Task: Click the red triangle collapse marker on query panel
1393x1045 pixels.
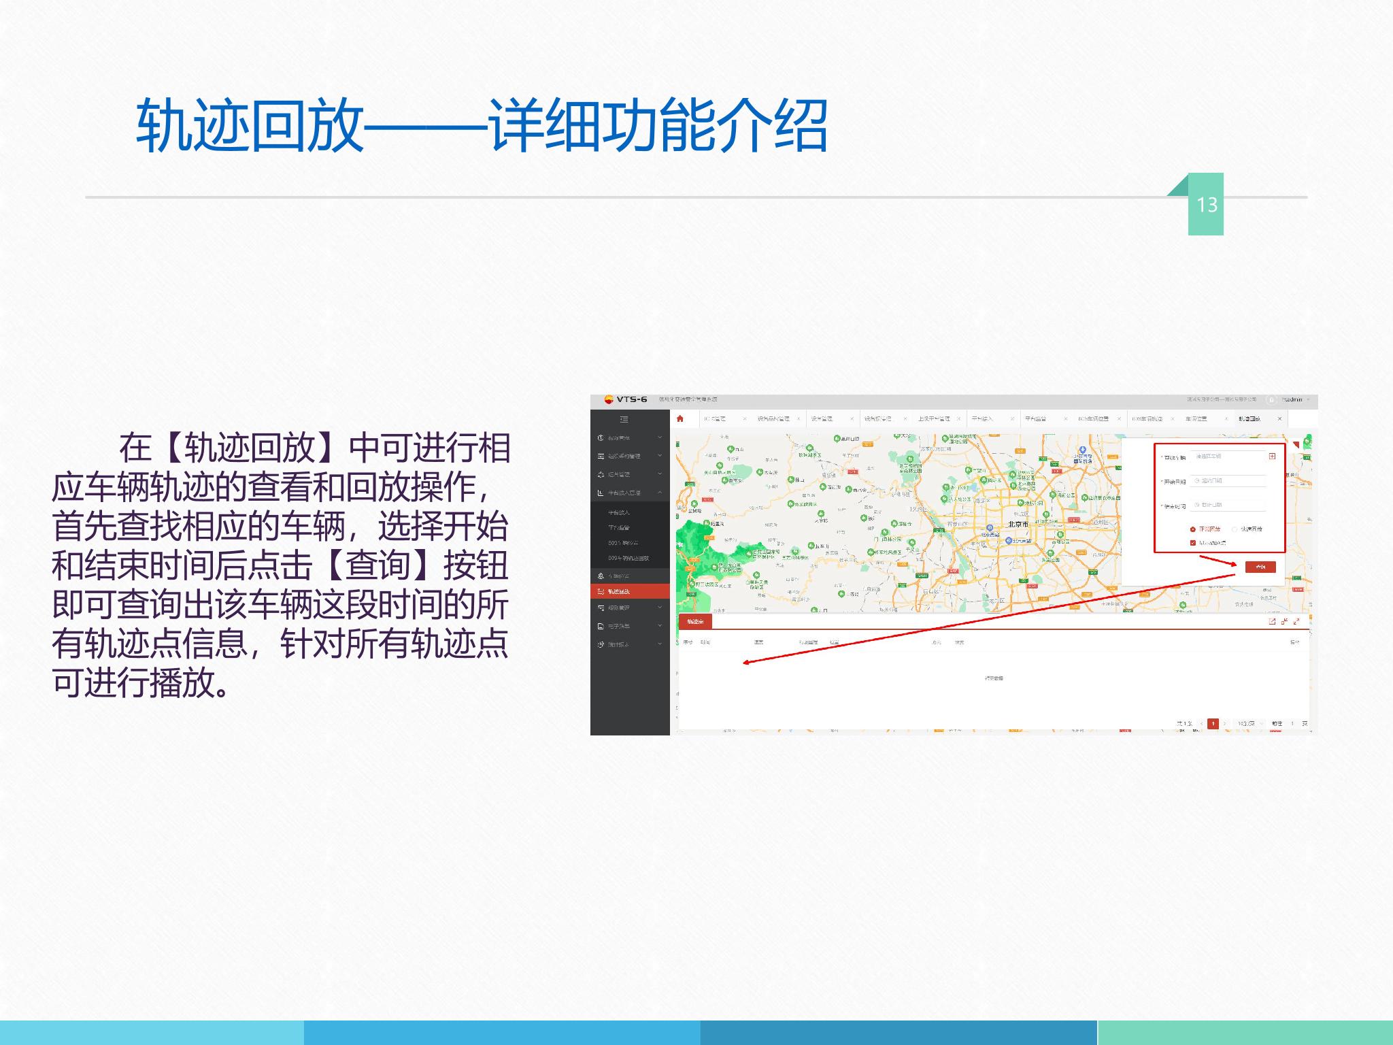Action: coord(1295,445)
